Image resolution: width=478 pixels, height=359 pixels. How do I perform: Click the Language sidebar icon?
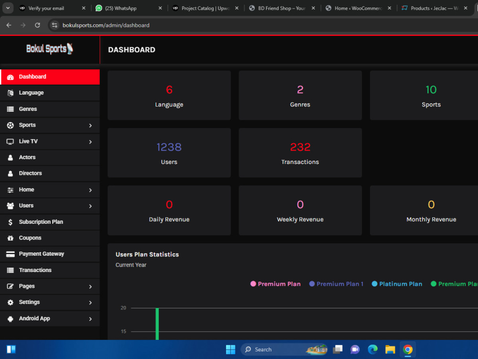point(11,93)
